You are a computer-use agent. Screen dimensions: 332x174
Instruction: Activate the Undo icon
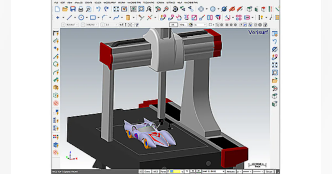coord(98,9)
